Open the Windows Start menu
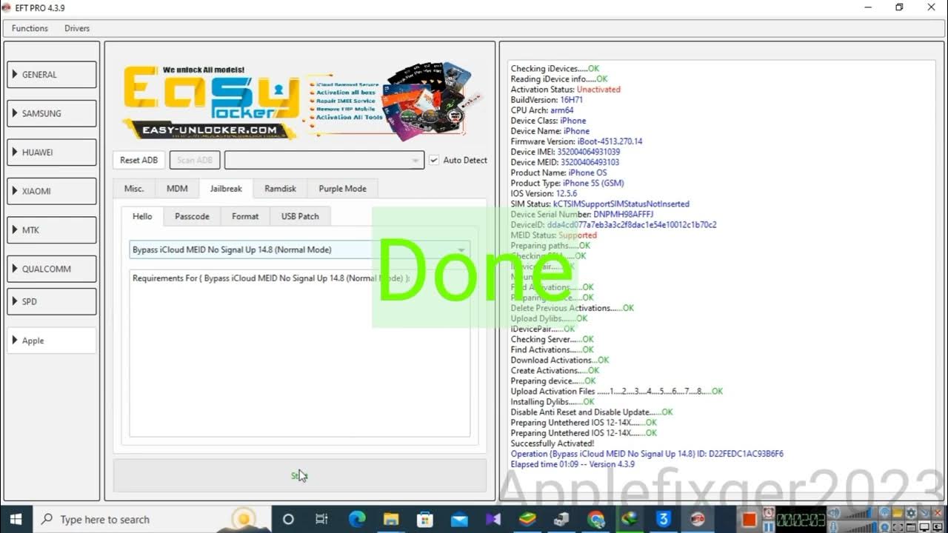The height and width of the screenshot is (533, 948). point(16,519)
